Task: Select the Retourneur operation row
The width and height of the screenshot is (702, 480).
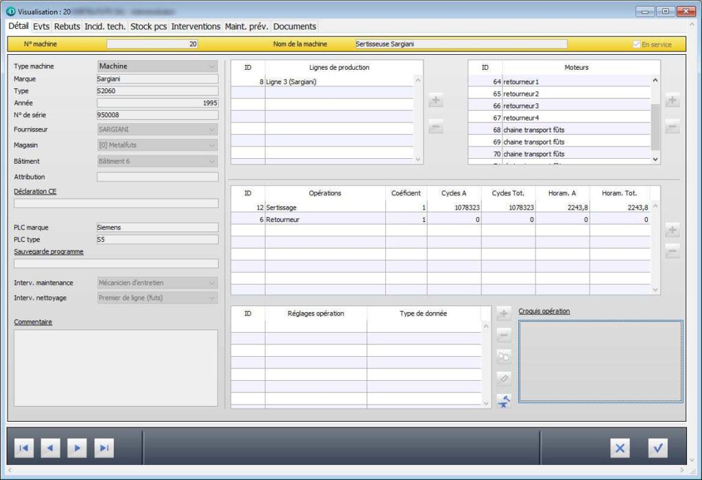Action: point(441,220)
